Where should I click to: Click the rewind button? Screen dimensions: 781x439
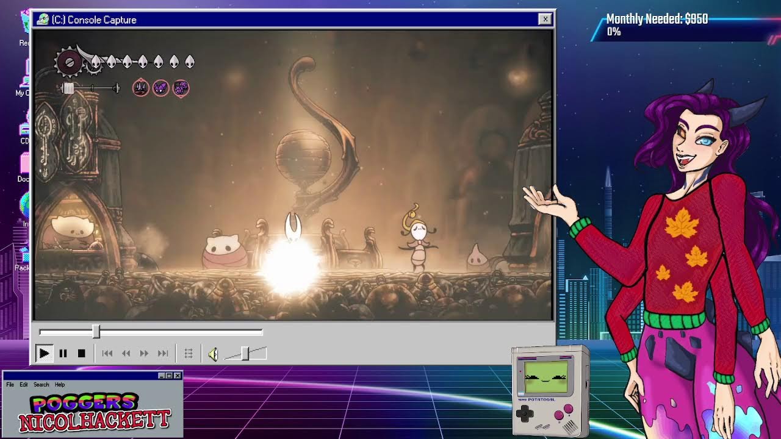click(126, 354)
